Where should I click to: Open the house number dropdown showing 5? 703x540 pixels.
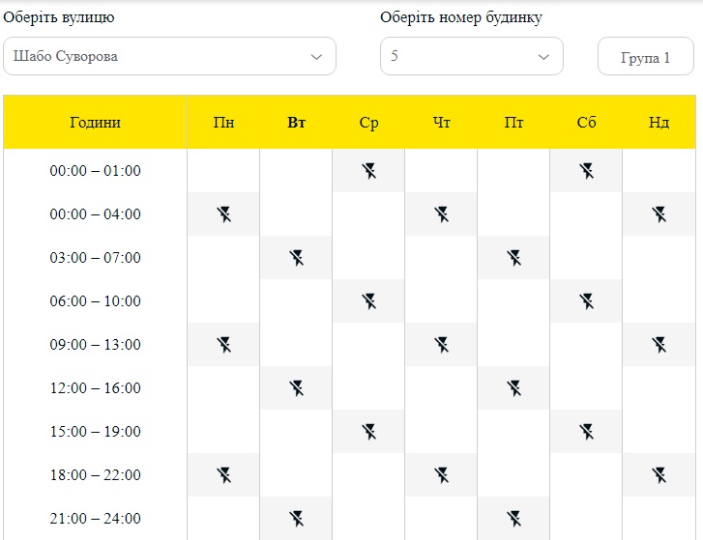click(x=472, y=56)
